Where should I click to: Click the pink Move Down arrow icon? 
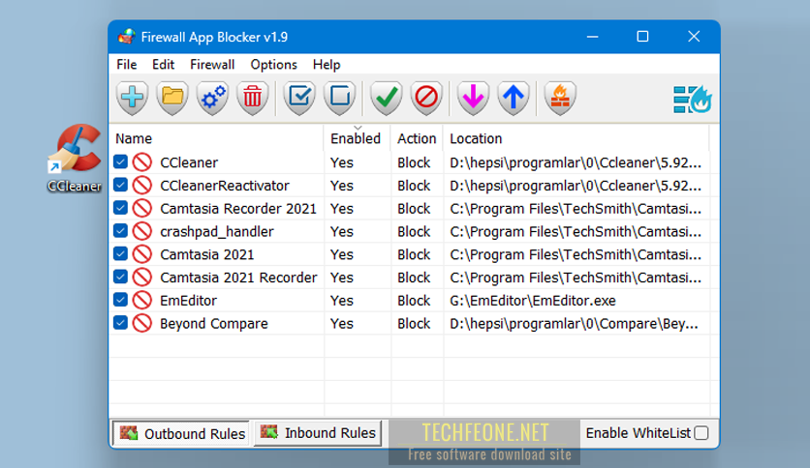pos(473,98)
